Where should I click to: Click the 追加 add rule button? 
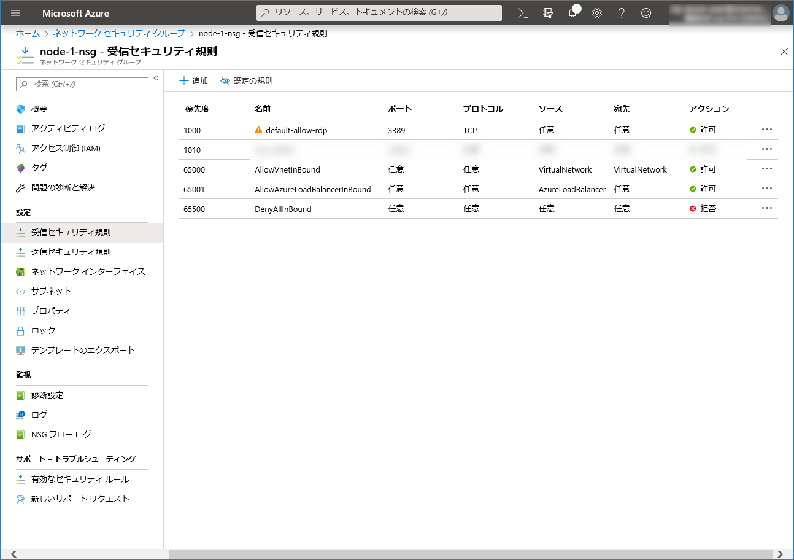tap(193, 81)
